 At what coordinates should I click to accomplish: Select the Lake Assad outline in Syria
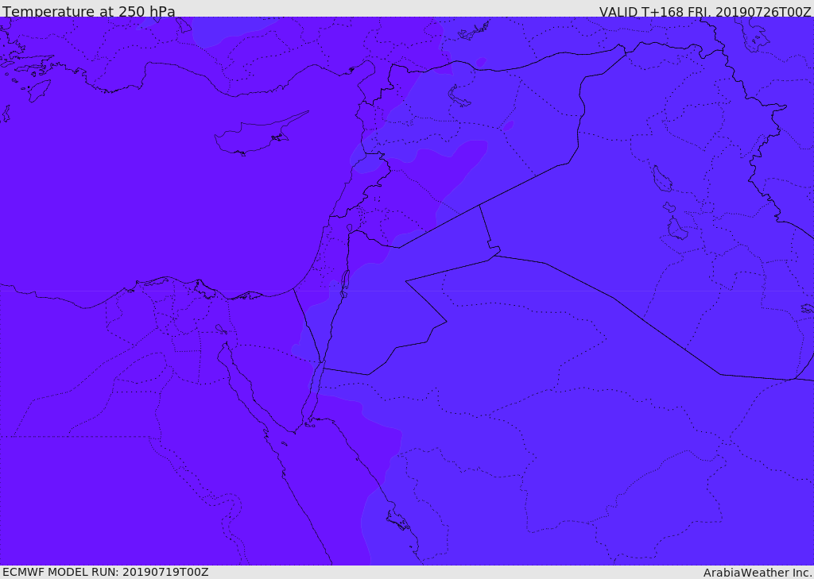[x=459, y=97]
